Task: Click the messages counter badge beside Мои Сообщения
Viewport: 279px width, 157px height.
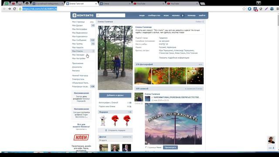Action: (92, 40)
